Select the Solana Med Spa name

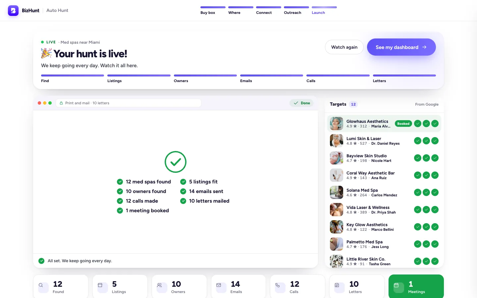click(x=362, y=190)
